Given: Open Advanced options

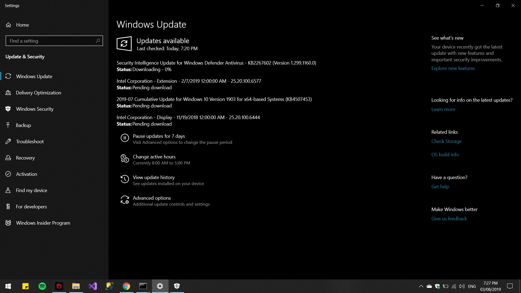Looking at the screenshot, I should coord(152,198).
